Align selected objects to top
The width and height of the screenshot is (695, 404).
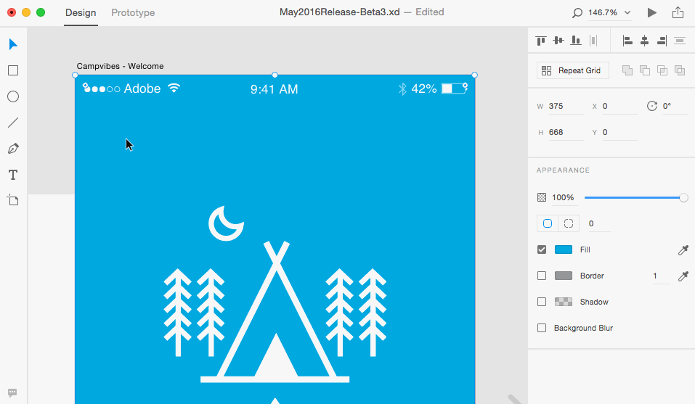(x=541, y=41)
